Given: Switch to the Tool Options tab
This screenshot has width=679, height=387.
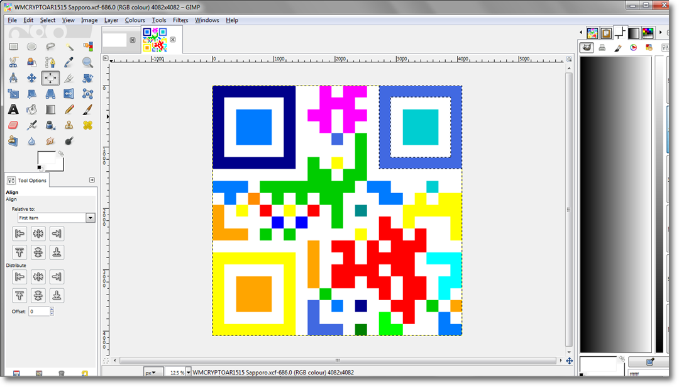Looking at the screenshot, I should pos(27,180).
